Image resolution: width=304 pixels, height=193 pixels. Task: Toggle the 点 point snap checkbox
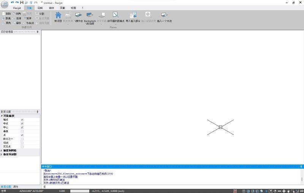(x=22, y=135)
